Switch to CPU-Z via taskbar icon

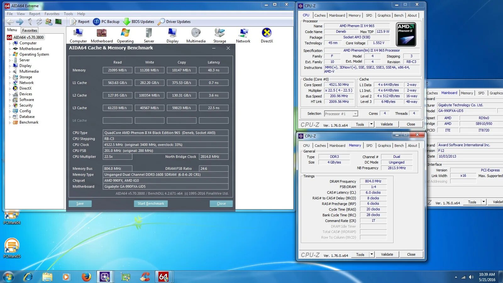tap(105, 277)
